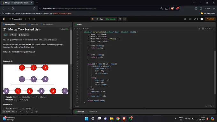
Task: Open WhatsApp from the taskbar
Action: pyautogui.click(x=131, y=118)
